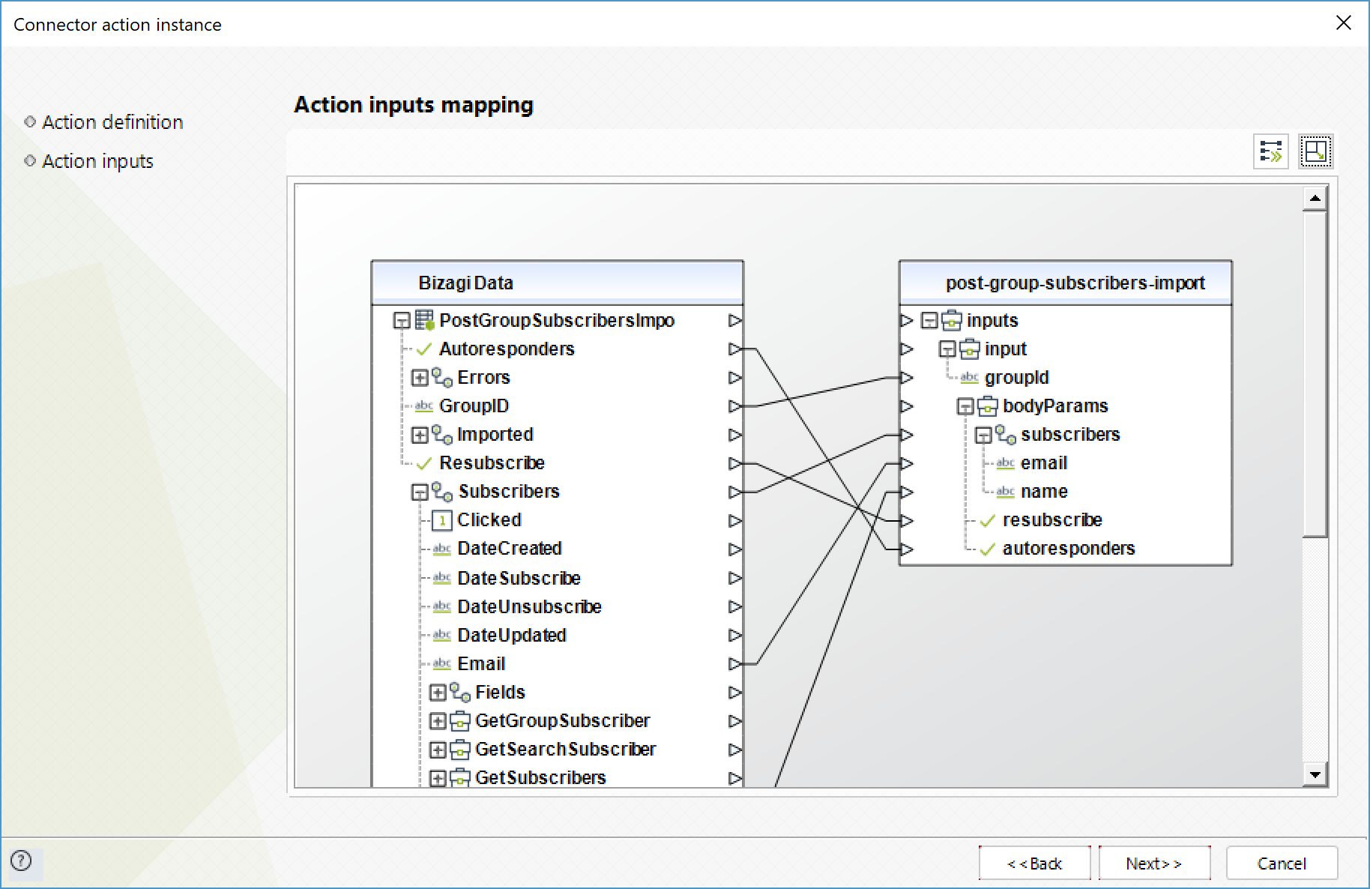The width and height of the screenshot is (1370, 889).
Task: Click the Fields collection icon
Action: [460, 693]
